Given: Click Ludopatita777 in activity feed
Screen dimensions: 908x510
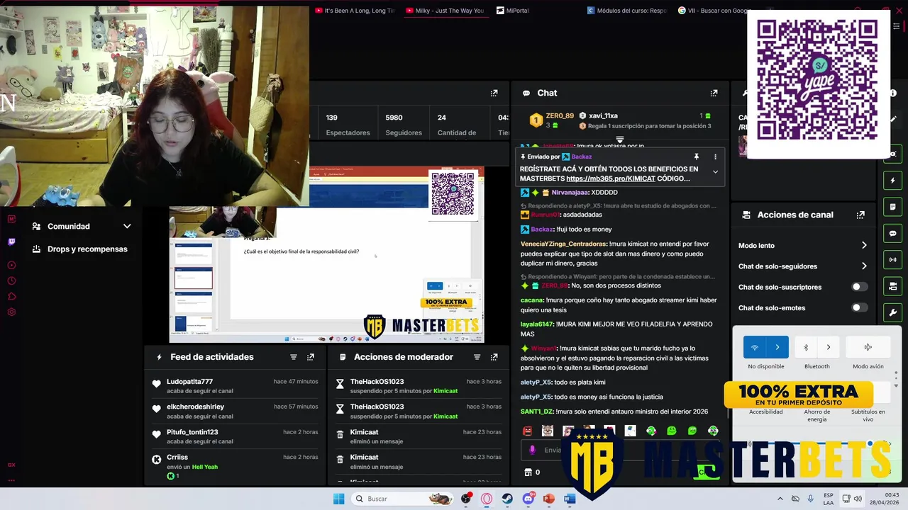Looking at the screenshot, I should tap(189, 382).
